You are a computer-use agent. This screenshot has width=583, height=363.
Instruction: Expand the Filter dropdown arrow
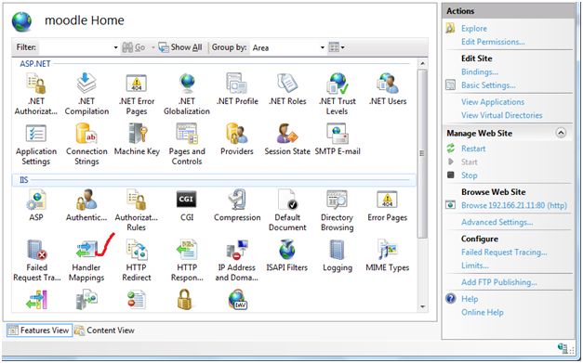pos(115,47)
